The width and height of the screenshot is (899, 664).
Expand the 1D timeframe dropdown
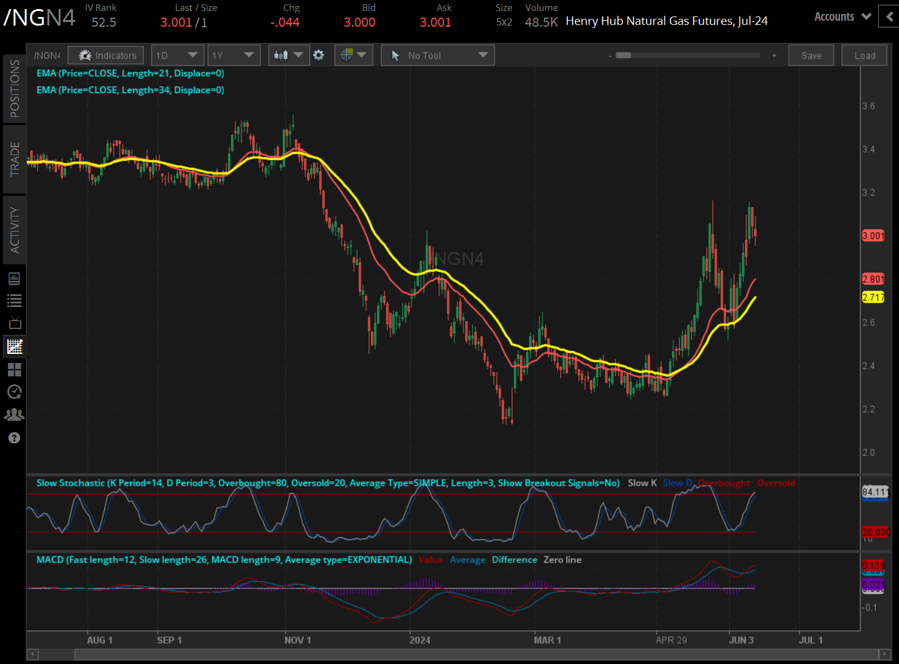[176, 55]
